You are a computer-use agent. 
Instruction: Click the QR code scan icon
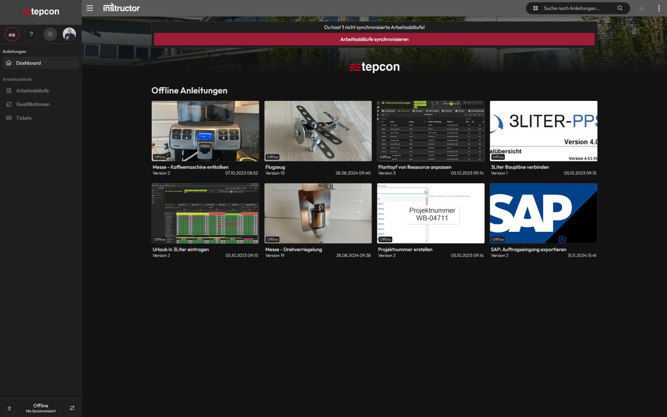536,8
